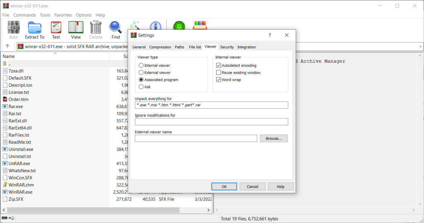Select the RarExt64.dll file row
The image size is (424, 223).
tap(65, 128)
